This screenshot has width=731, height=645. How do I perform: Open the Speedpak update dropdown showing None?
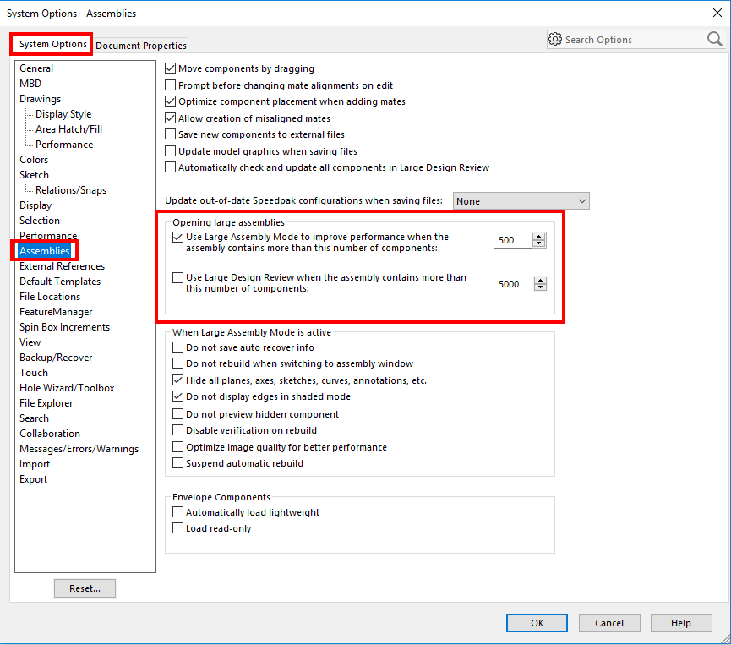(x=521, y=201)
